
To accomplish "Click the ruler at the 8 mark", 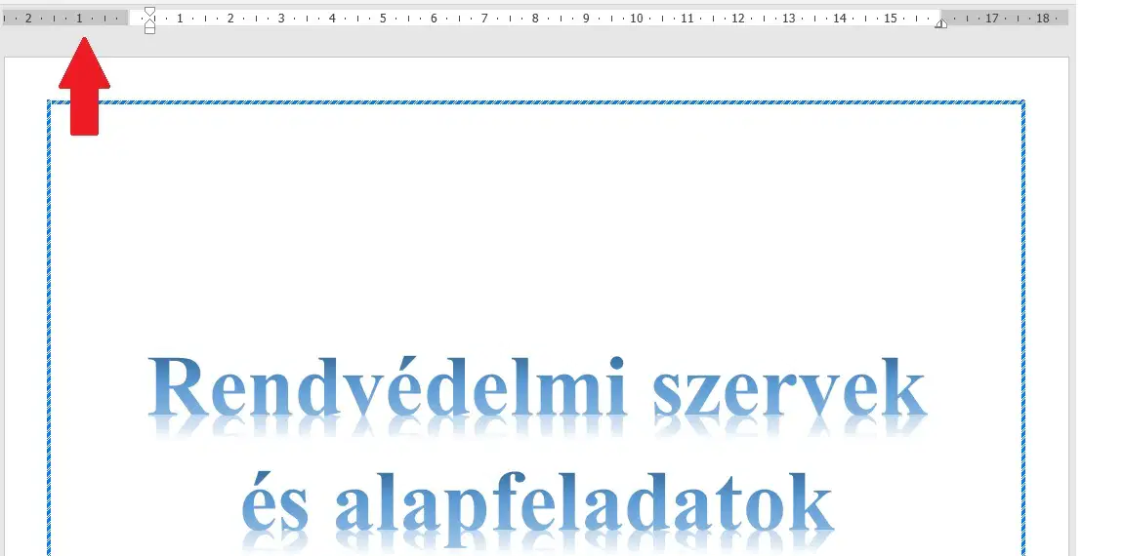I will [535, 19].
